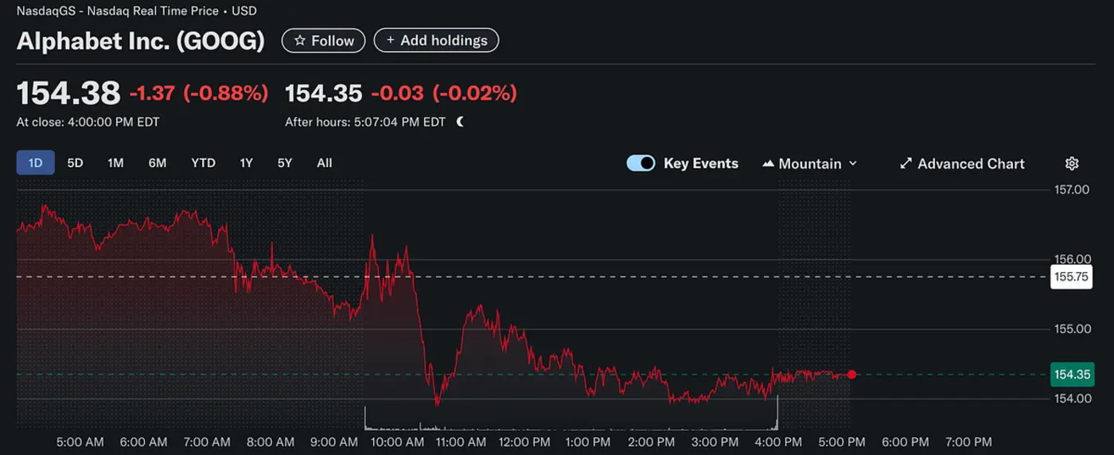Image resolution: width=1114 pixels, height=455 pixels.
Task: Choose the 1Y range tab
Action: 247,162
